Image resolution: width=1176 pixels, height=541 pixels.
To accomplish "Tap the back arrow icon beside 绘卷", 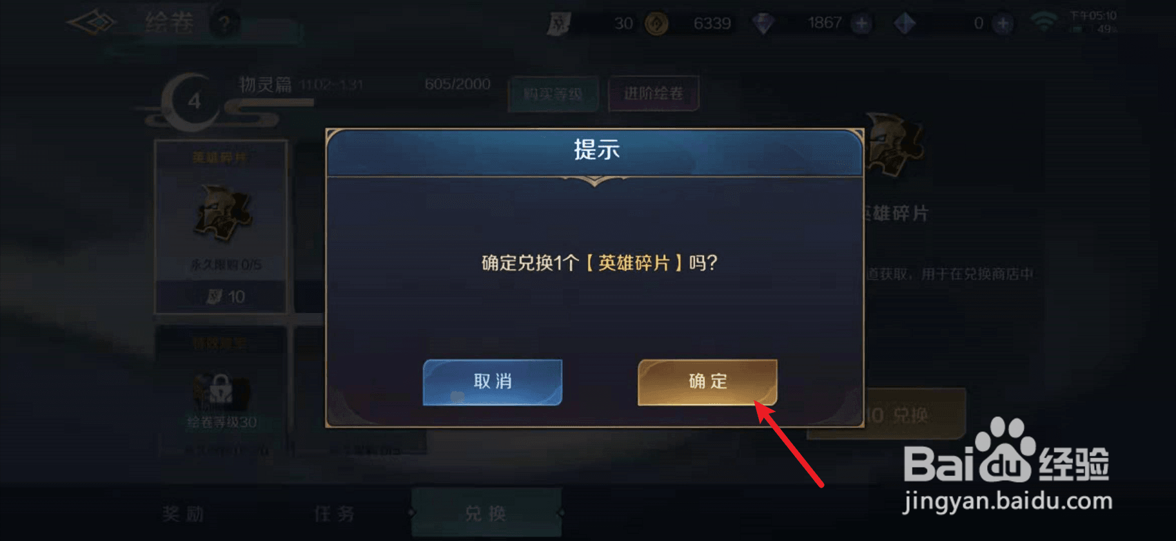I will (x=92, y=23).
